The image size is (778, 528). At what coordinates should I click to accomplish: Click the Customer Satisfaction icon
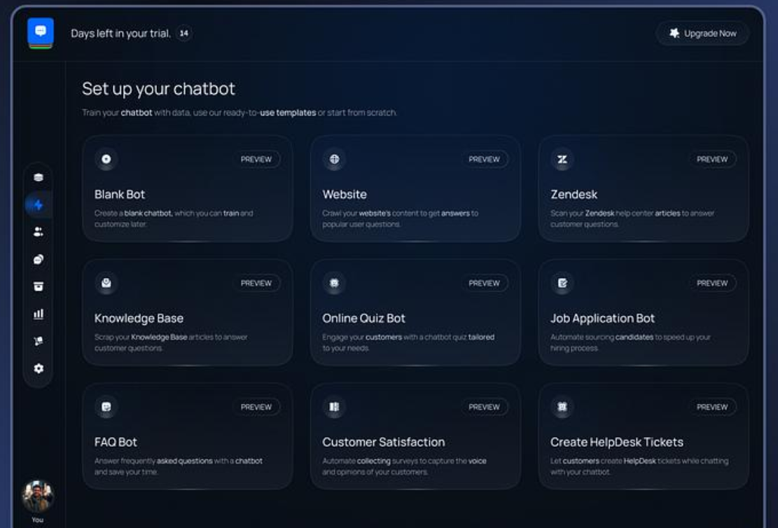point(335,407)
